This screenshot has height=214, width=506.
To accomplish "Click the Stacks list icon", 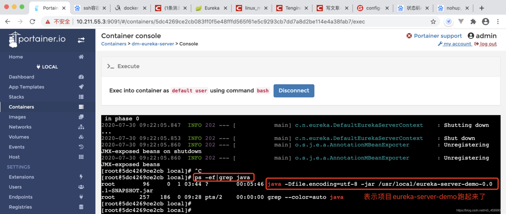I will pyautogui.click(x=81, y=97).
